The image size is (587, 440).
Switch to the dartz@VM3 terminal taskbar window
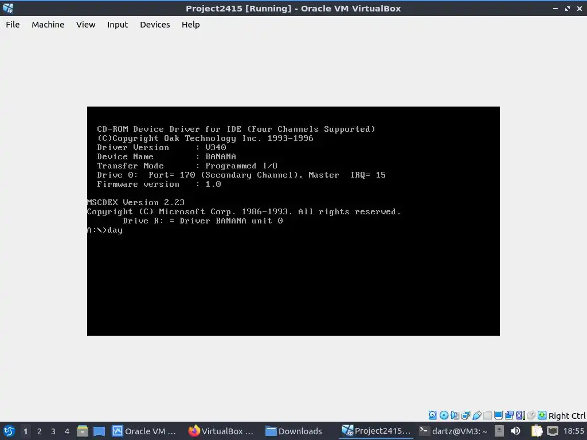coord(453,431)
